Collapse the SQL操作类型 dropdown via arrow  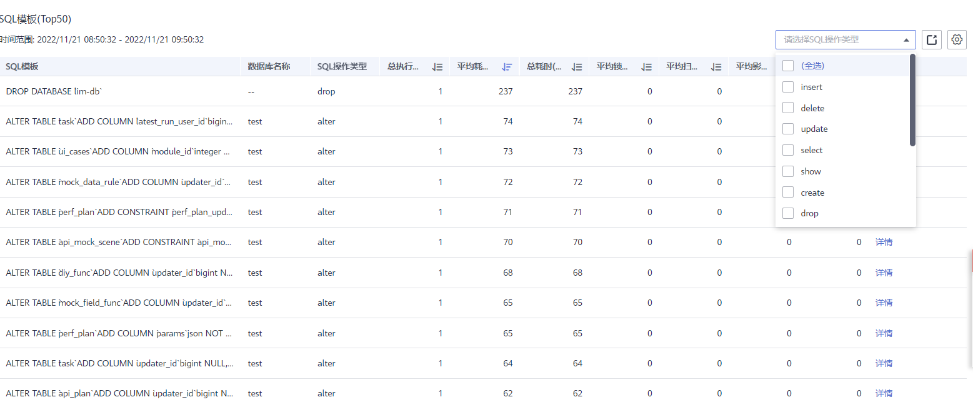coord(906,39)
